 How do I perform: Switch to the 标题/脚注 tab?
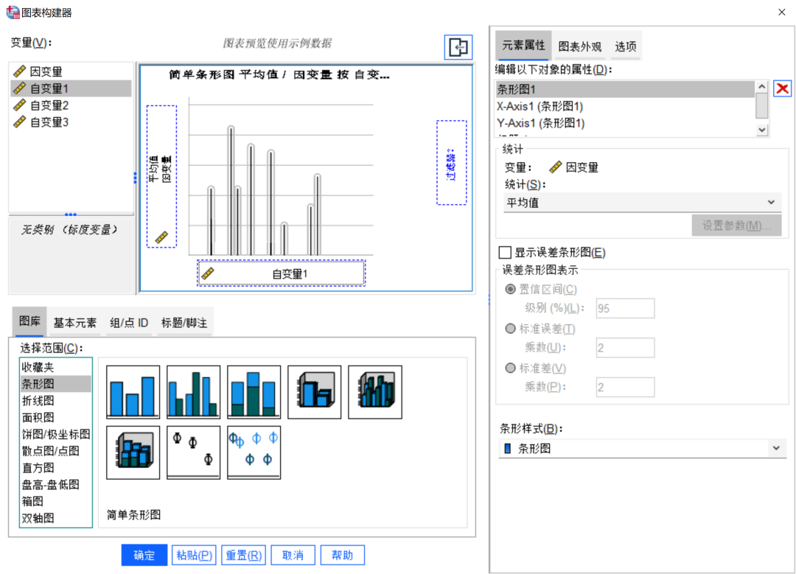(184, 323)
